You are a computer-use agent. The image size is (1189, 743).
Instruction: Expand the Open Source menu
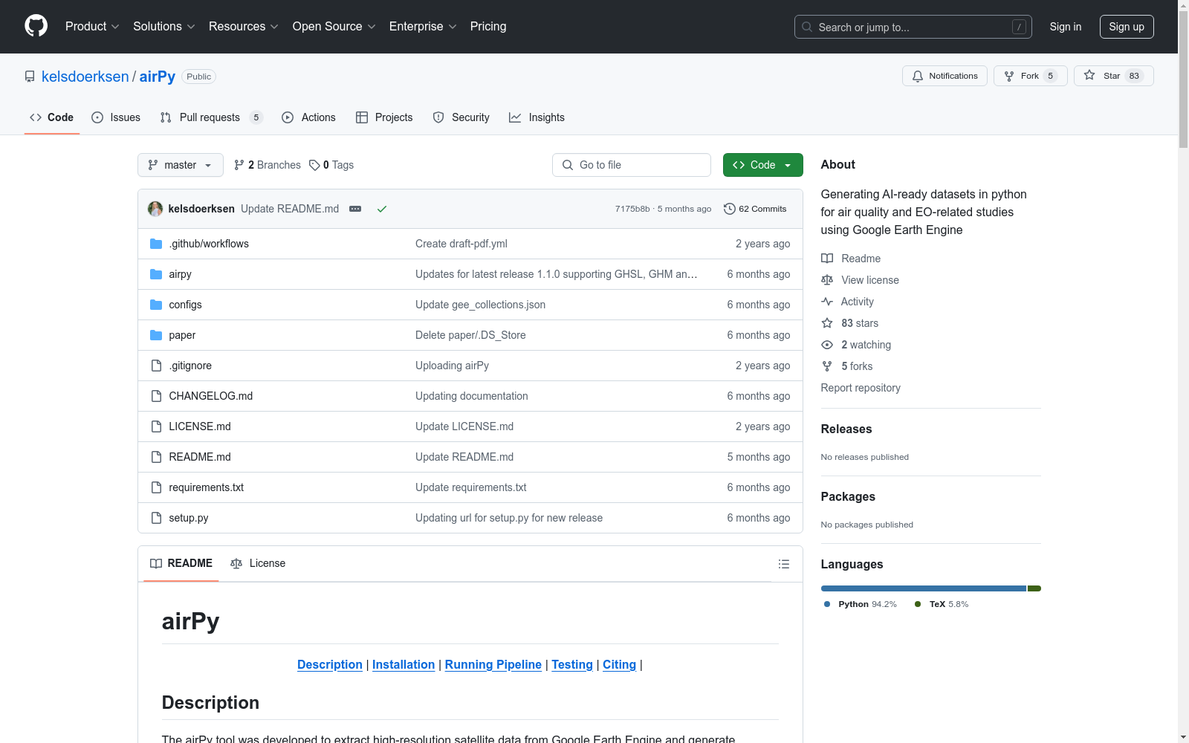(x=334, y=26)
